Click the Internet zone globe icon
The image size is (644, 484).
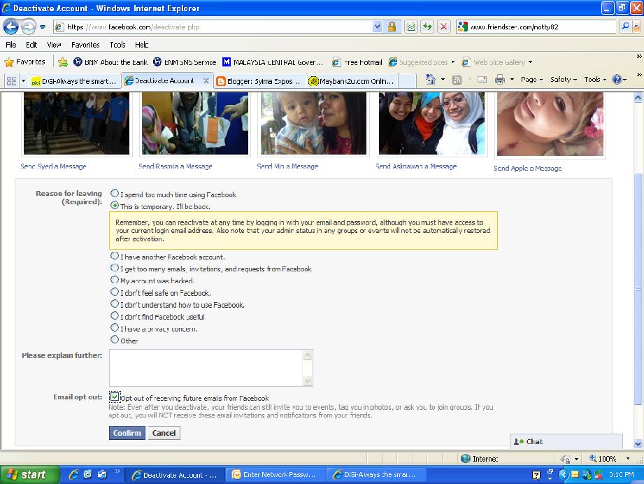[x=465, y=459]
